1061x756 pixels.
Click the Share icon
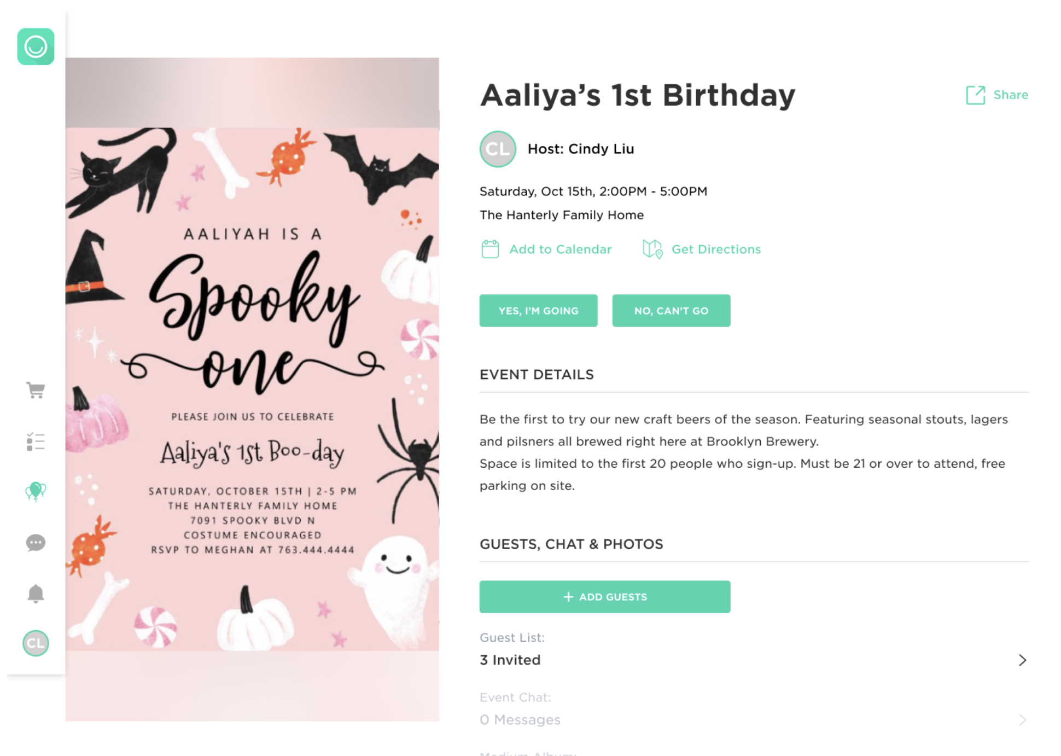[975, 95]
